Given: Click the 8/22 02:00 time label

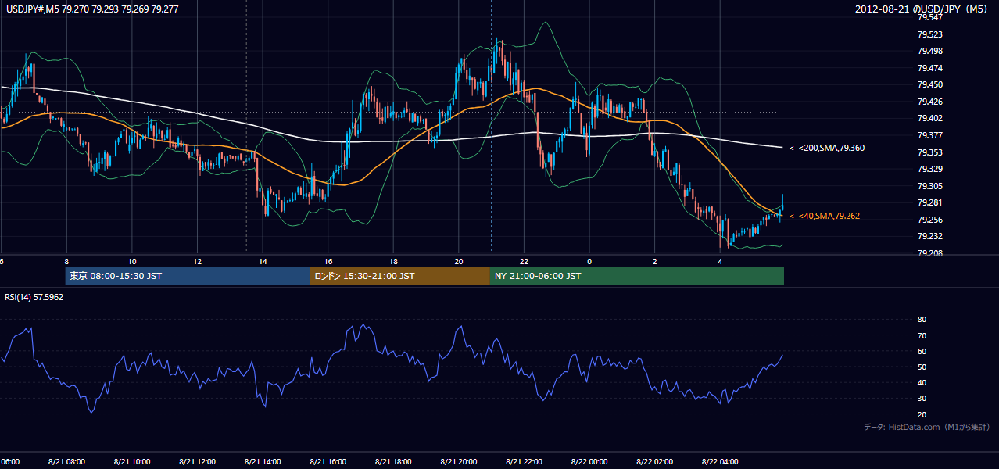Looking at the screenshot, I should coord(655,461).
